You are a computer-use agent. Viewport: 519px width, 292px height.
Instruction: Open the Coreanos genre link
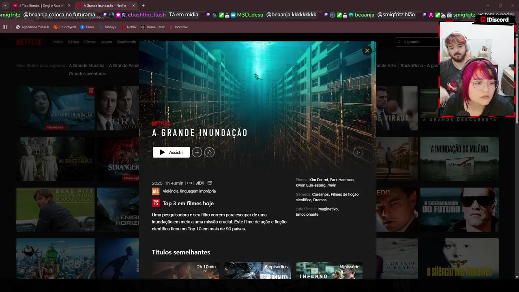click(320, 194)
